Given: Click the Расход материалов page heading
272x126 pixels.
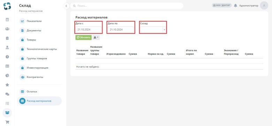Looking at the screenshot, I should [x=91, y=17].
